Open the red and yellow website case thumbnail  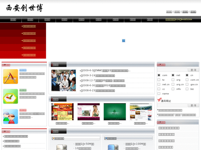pos(62,112)
